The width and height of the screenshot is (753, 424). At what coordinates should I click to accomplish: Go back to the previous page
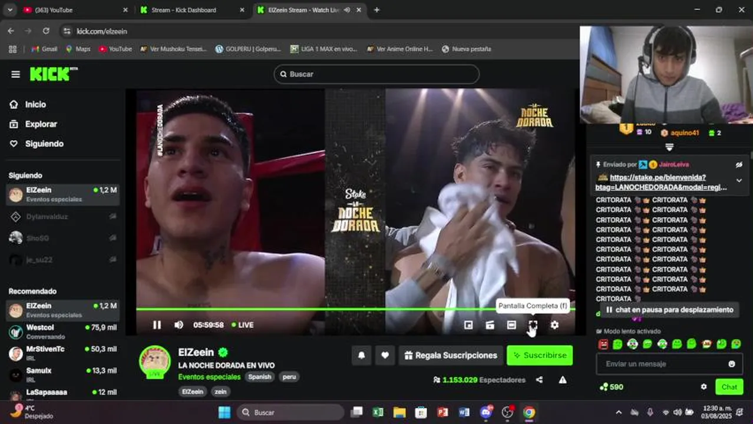(x=11, y=31)
